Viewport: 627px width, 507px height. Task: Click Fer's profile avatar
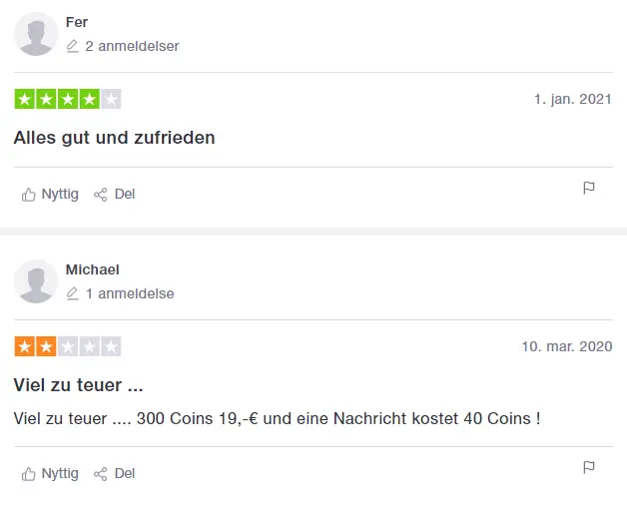tap(36, 34)
